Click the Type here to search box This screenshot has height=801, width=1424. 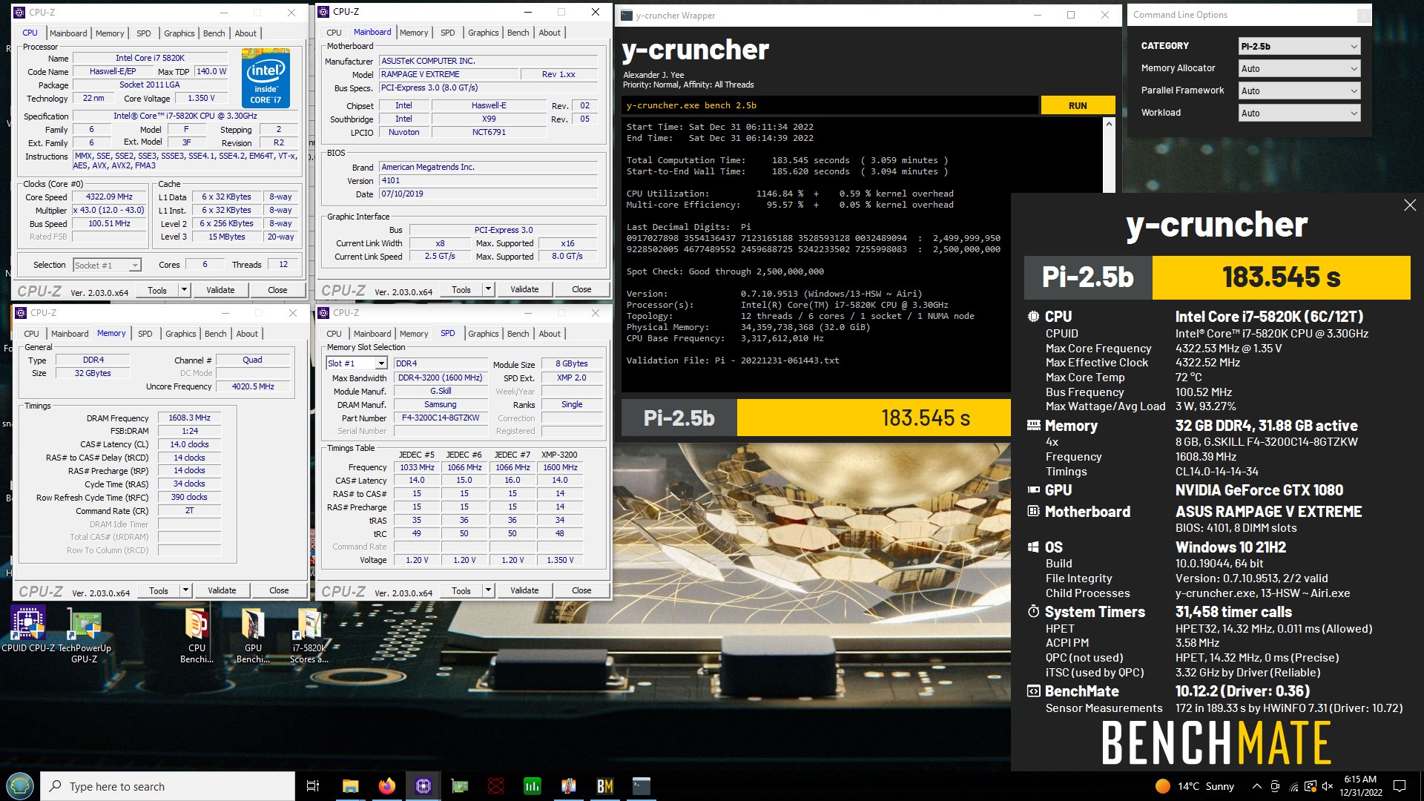pos(168,786)
